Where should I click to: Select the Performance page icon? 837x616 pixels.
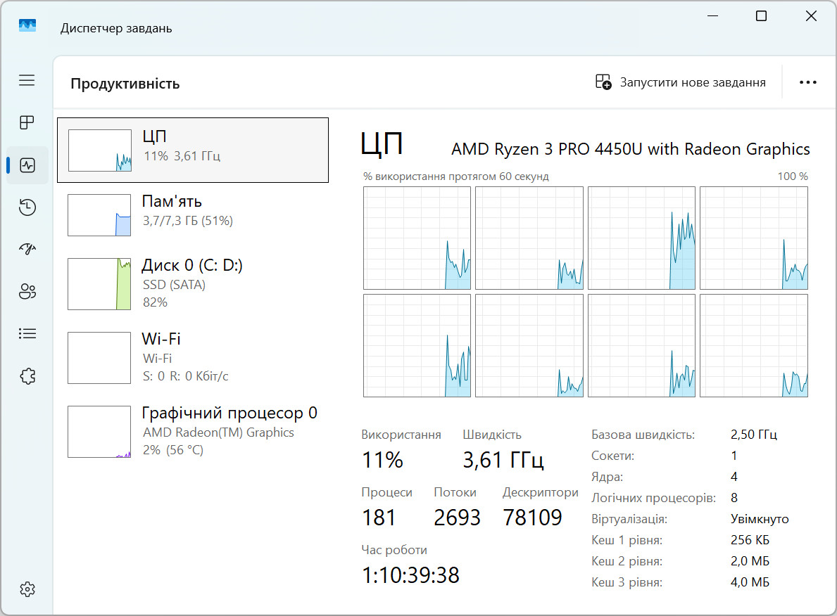click(x=27, y=165)
